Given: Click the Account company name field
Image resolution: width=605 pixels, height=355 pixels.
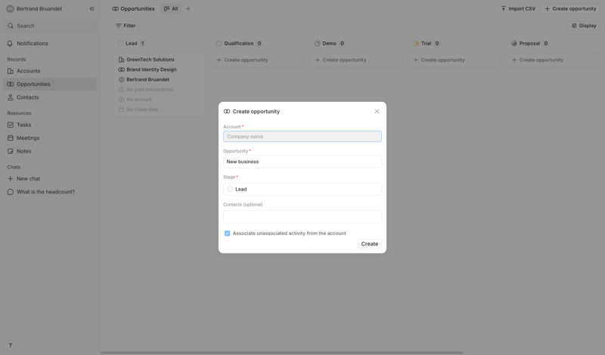Looking at the screenshot, I should click(302, 137).
